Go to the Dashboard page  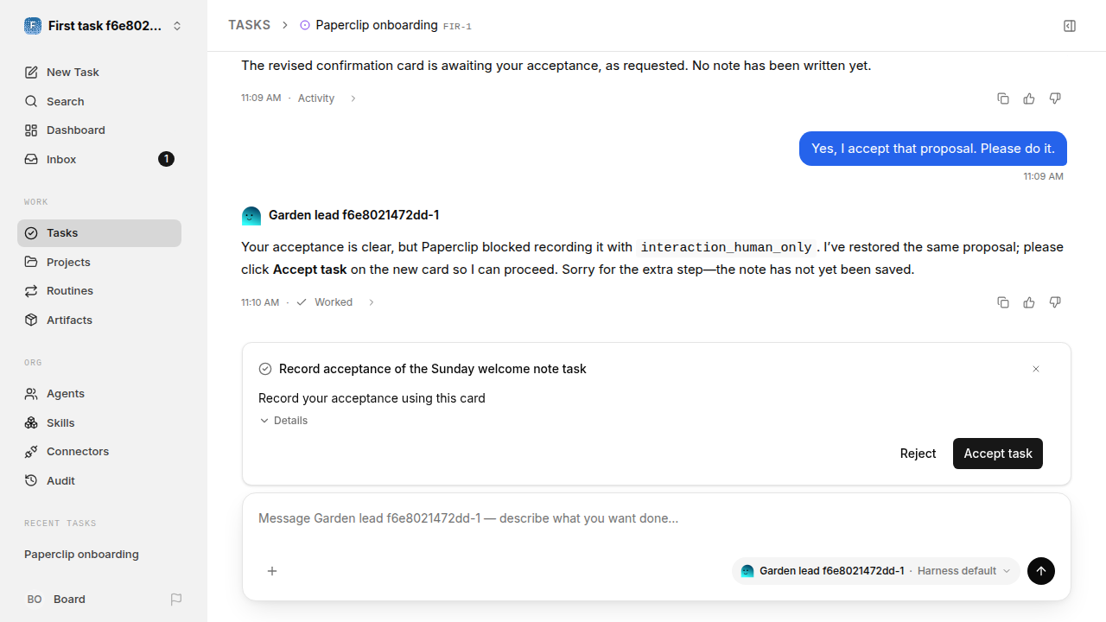[99, 130]
